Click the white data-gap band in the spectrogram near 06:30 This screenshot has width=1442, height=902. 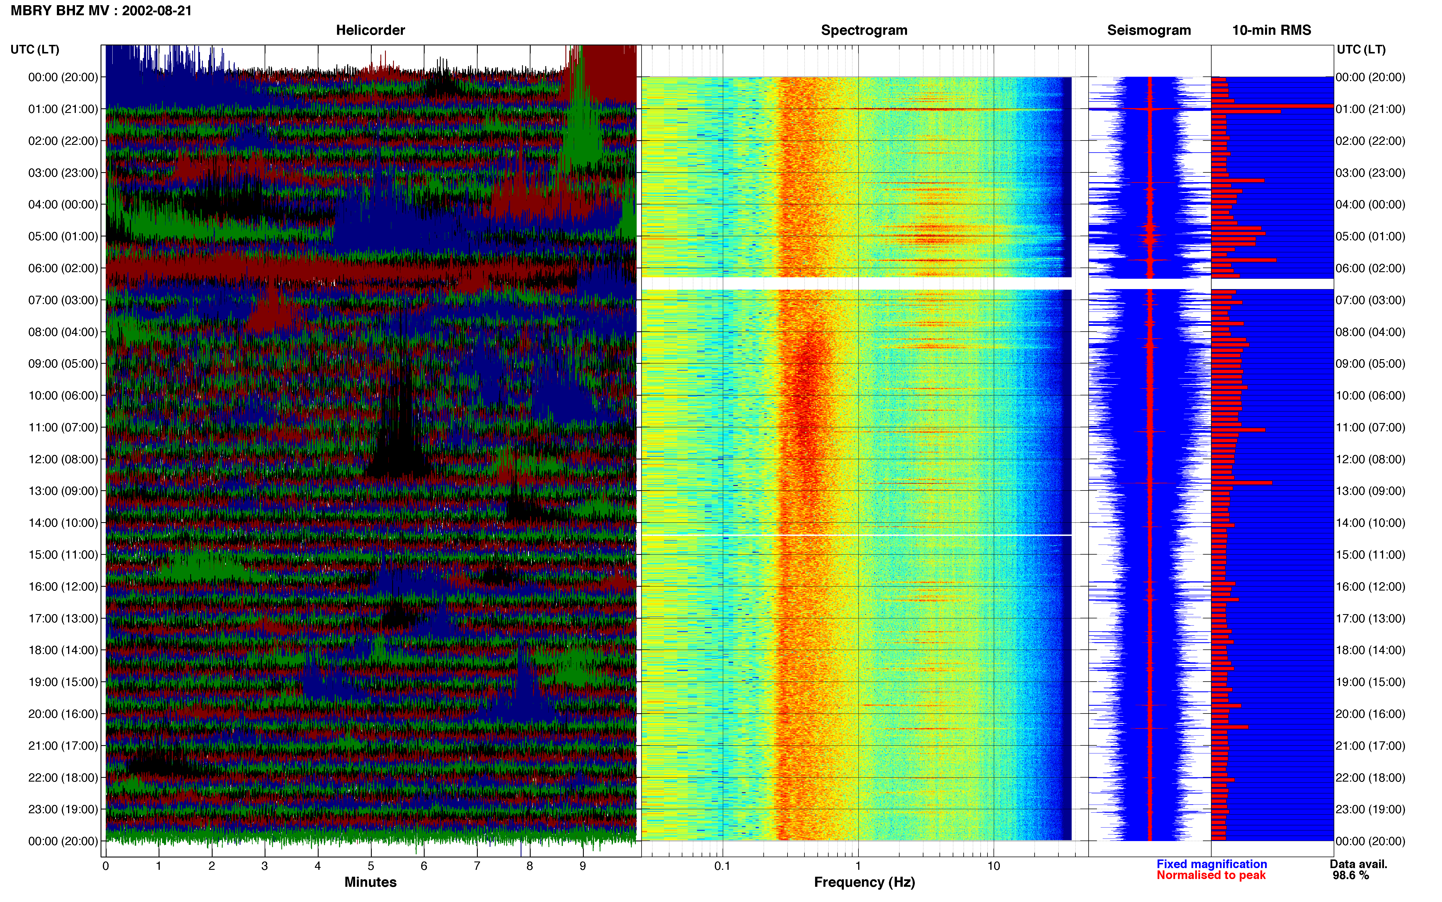[x=856, y=283]
